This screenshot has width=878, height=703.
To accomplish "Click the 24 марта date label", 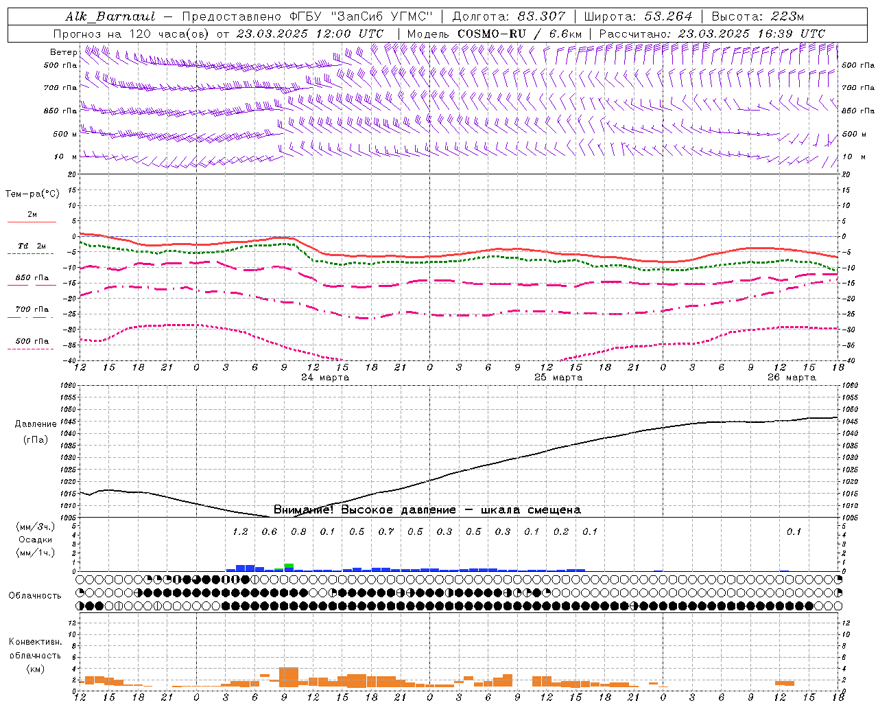I will [x=325, y=378].
